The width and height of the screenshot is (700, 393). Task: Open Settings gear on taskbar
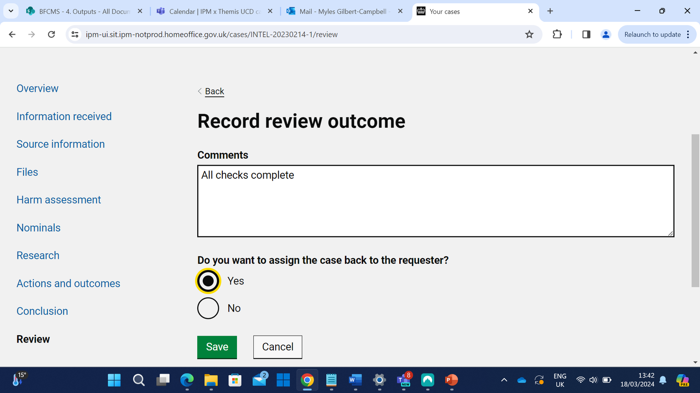[379, 380]
